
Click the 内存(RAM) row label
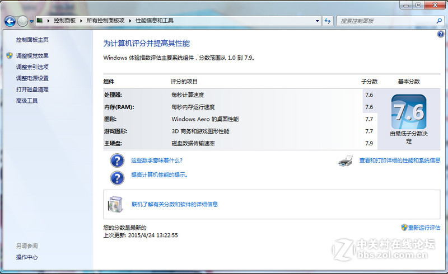[x=119, y=107]
